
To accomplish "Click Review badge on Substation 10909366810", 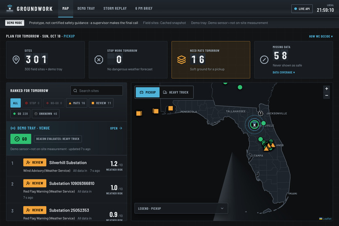I will click(34, 183).
